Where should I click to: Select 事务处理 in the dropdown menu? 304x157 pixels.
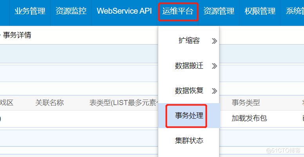[189, 116]
